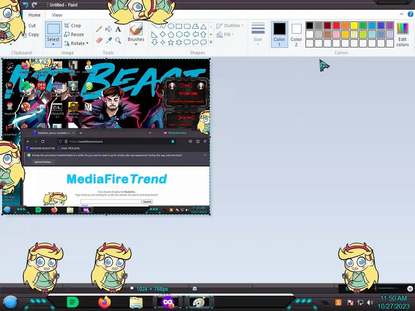Pick the Diamond shape
The height and width of the screenshot is (311, 415).
(163, 34)
